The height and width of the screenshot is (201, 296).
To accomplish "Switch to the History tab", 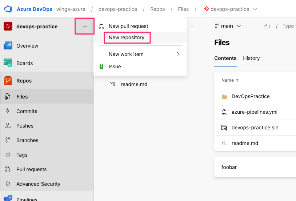I will click(251, 58).
